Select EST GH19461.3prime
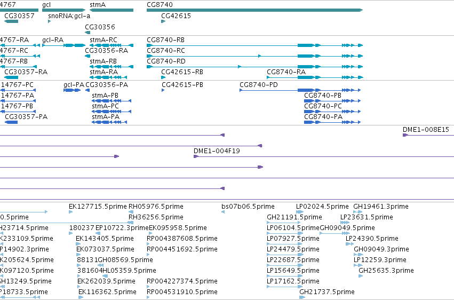 [x=358, y=212]
